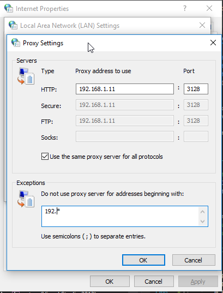Click the Secure proxy address field
Image resolution: width=223 pixels, height=293 pixels.
coord(125,105)
